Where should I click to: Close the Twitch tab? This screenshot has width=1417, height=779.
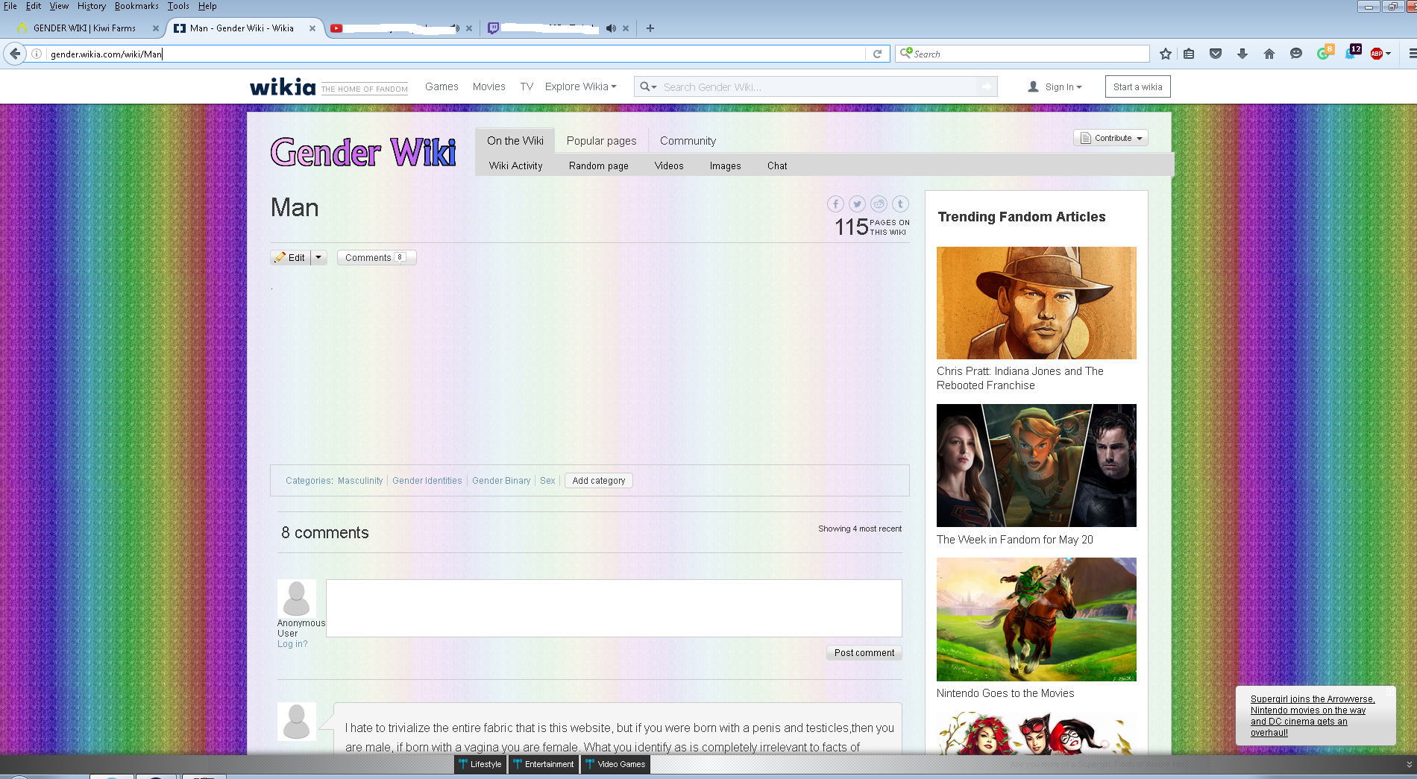point(626,28)
